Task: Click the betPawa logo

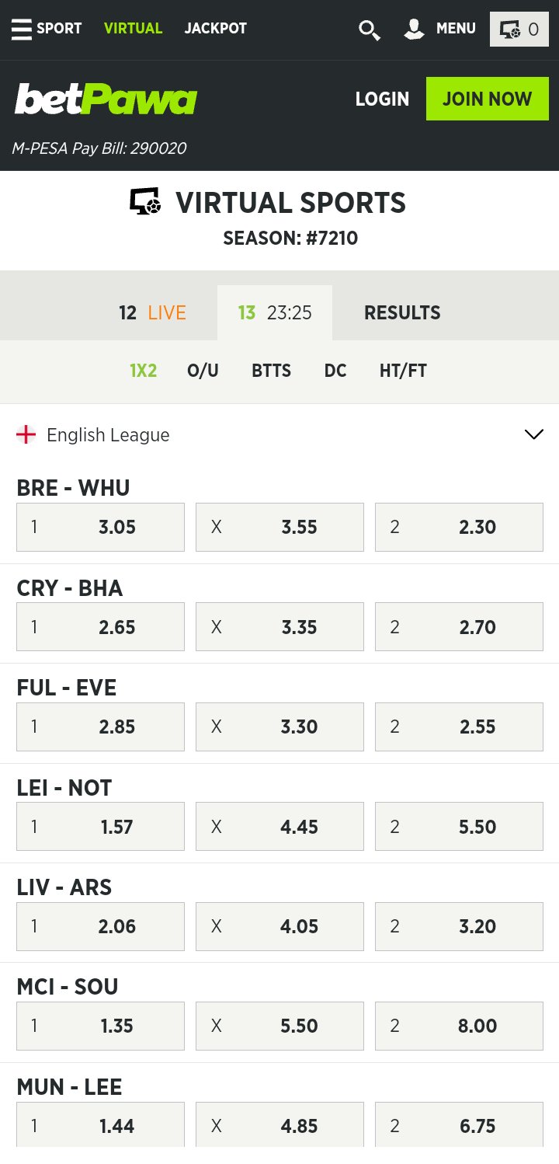Action: (x=106, y=99)
